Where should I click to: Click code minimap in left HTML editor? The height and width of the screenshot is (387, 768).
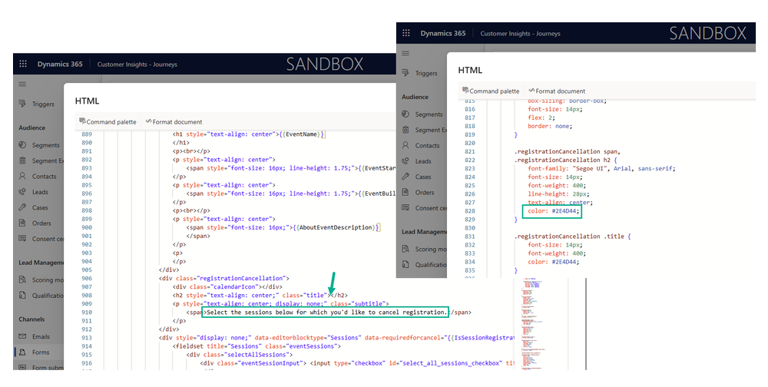534,323
